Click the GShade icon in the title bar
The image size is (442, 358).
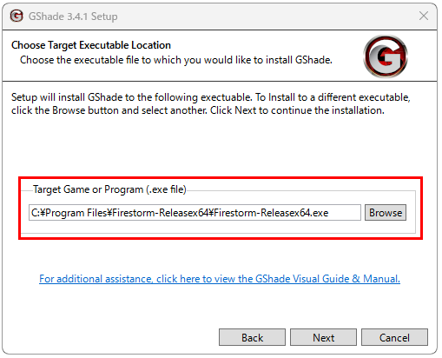click(x=16, y=16)
